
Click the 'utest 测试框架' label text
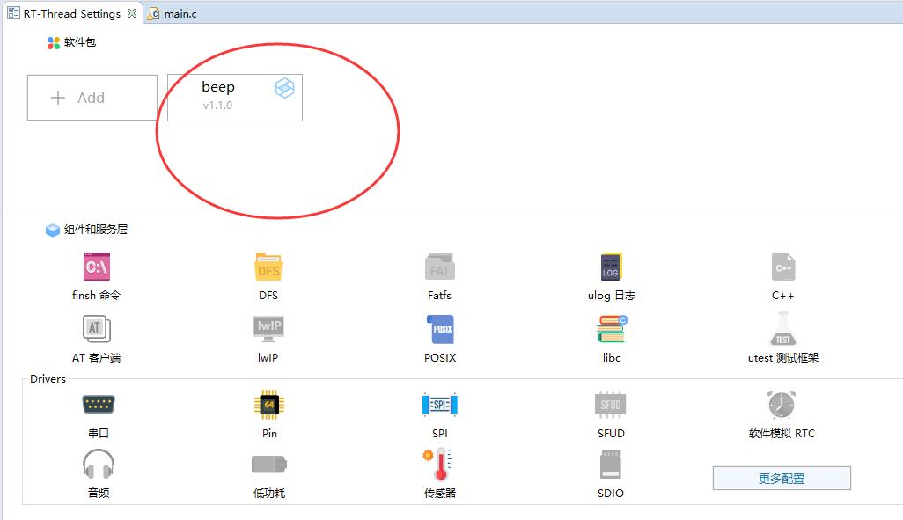tap(783, 357)
